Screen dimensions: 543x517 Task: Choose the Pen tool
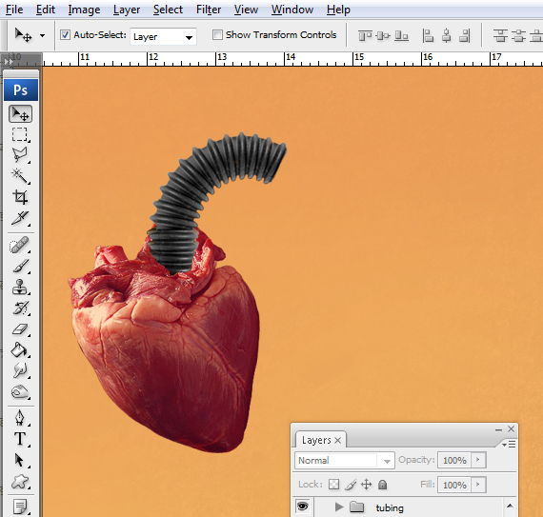point(20,417)
